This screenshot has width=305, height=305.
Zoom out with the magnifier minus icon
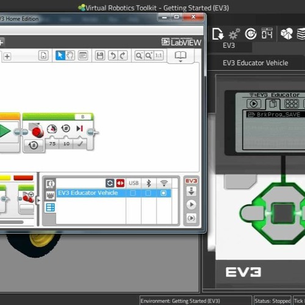pos(139,56)
